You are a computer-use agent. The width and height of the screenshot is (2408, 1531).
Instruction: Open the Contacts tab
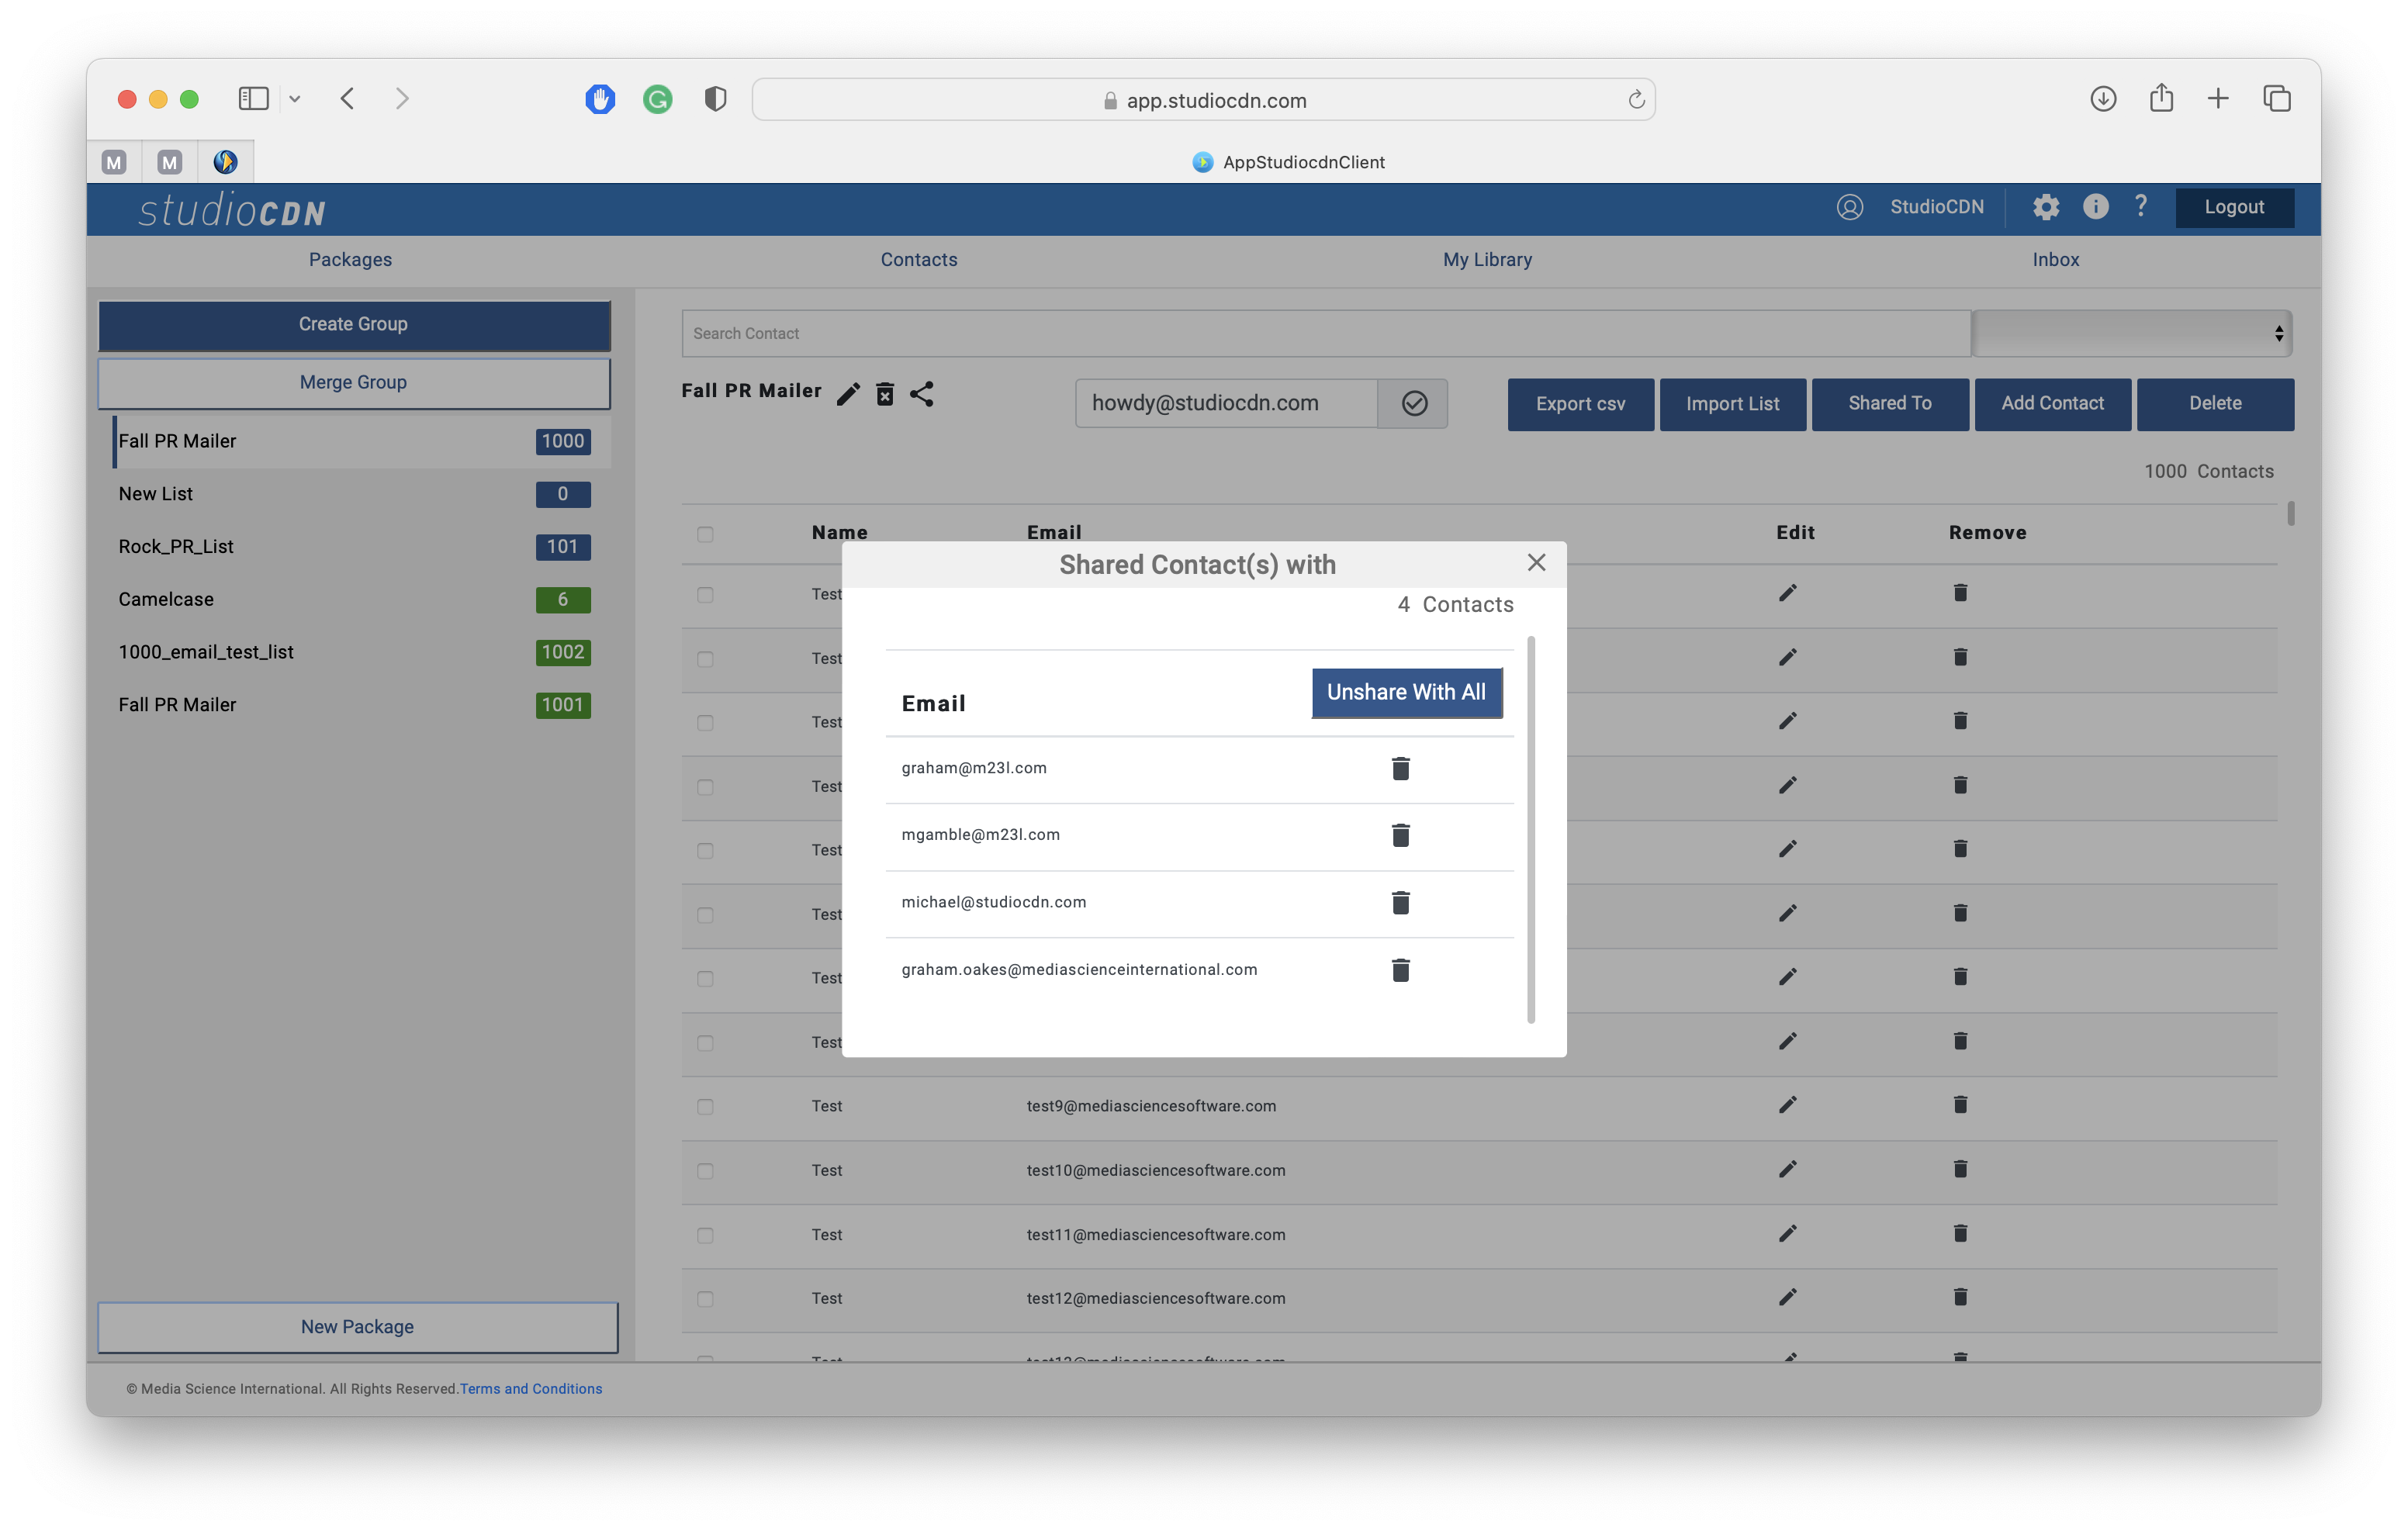coord(918,260)
